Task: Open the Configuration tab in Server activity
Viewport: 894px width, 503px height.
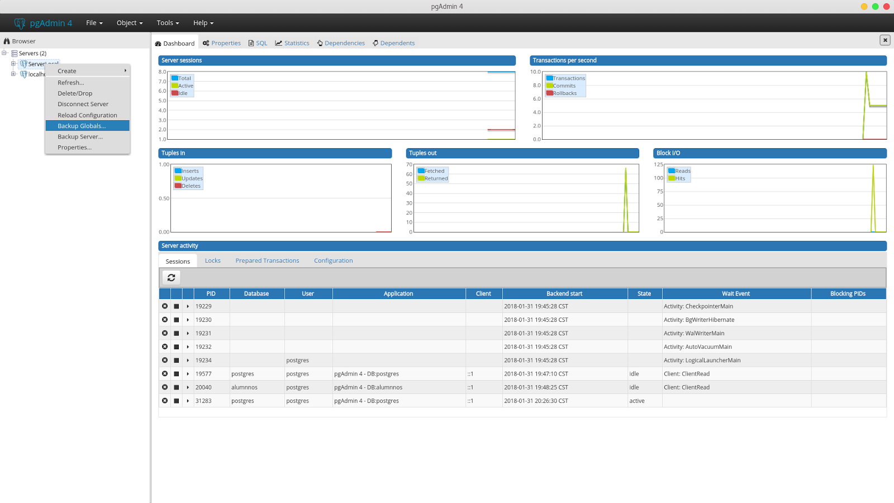Action: (x=334, y=260)
